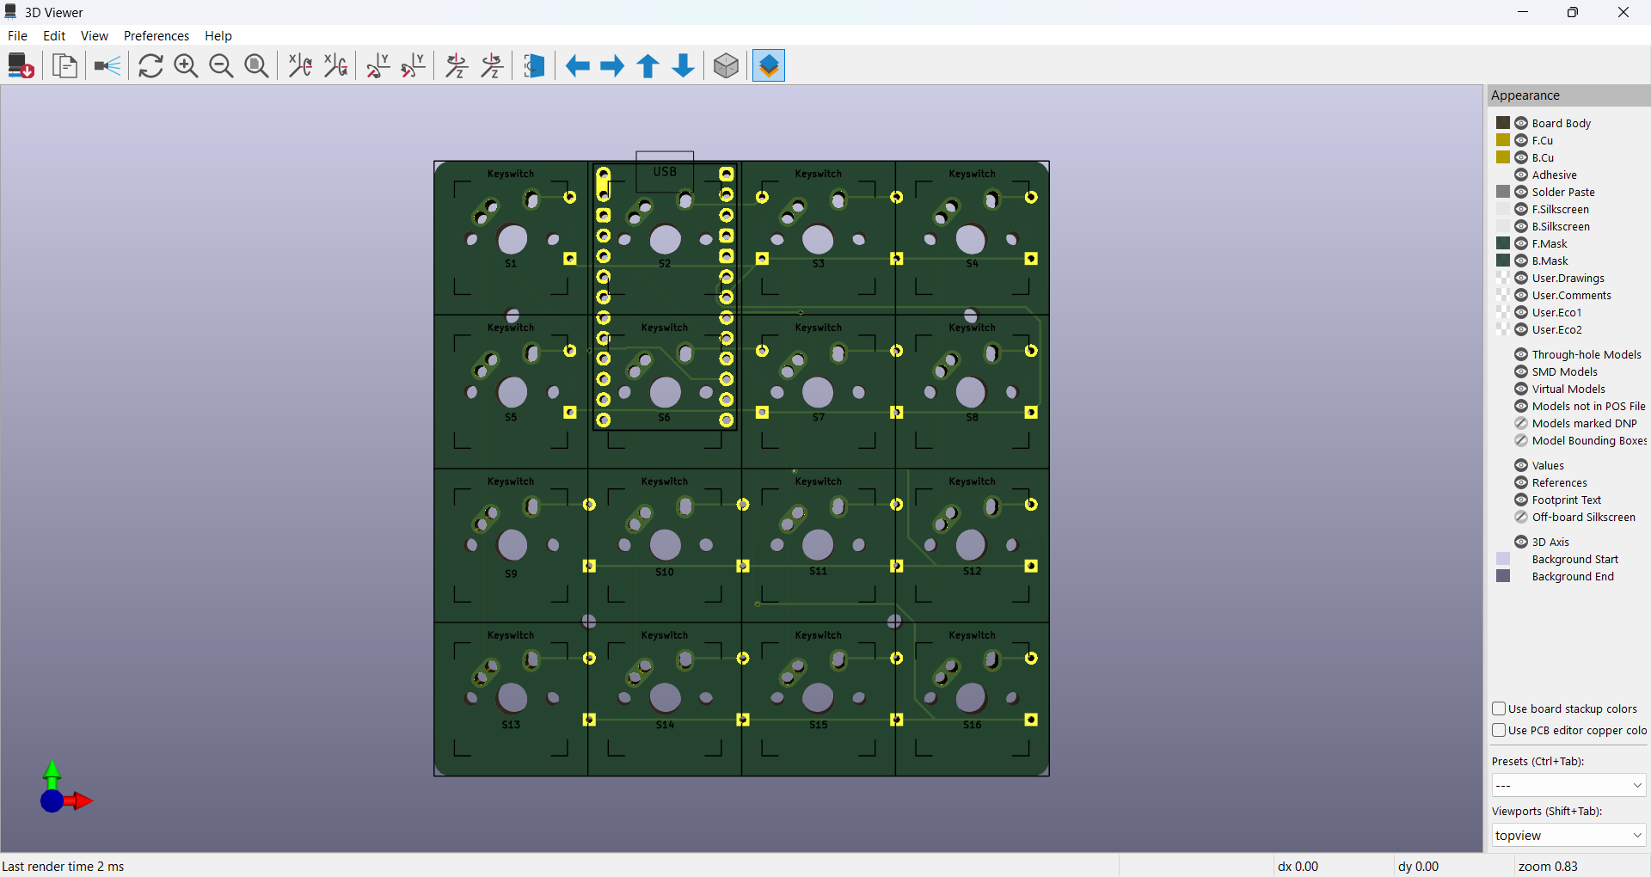Click the Zoom out magnifier icon
The height and width of the screenshot is (877, 1651).
[221, 66]
